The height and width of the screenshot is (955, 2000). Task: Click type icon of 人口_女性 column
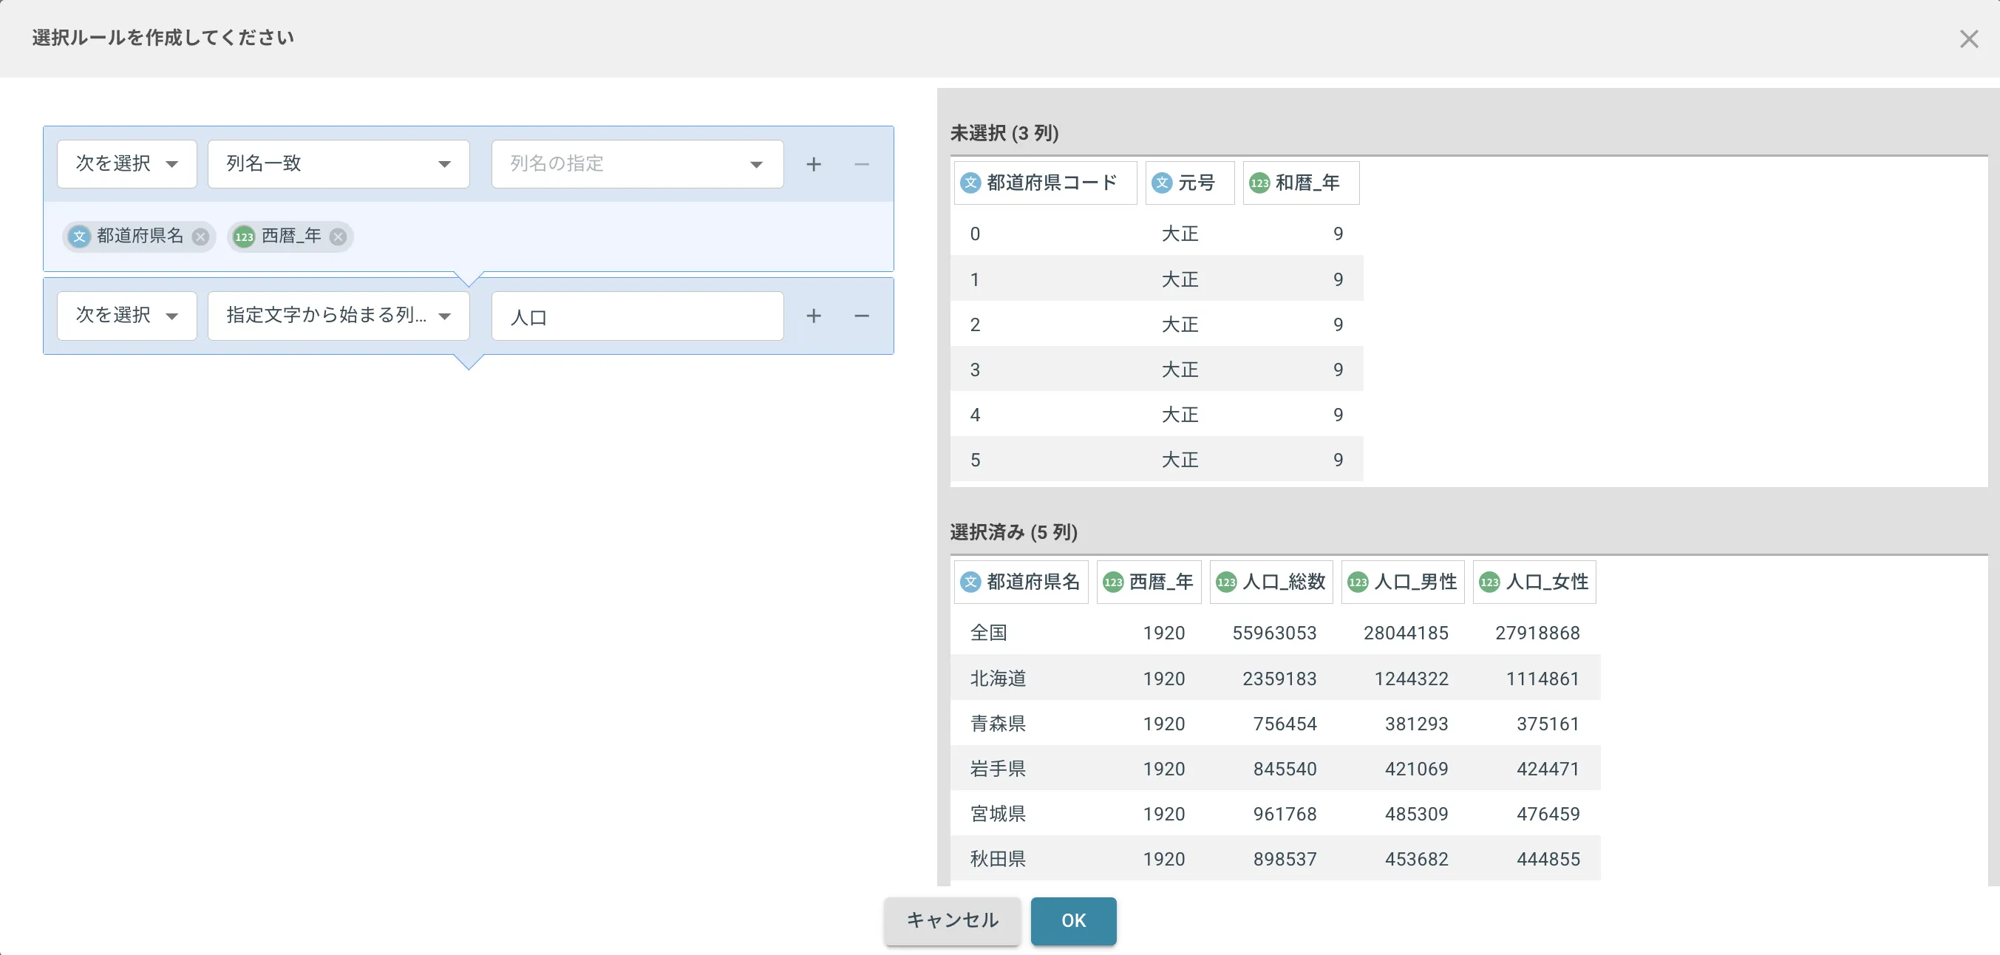pyautogui.click(x=1489, y=582)
